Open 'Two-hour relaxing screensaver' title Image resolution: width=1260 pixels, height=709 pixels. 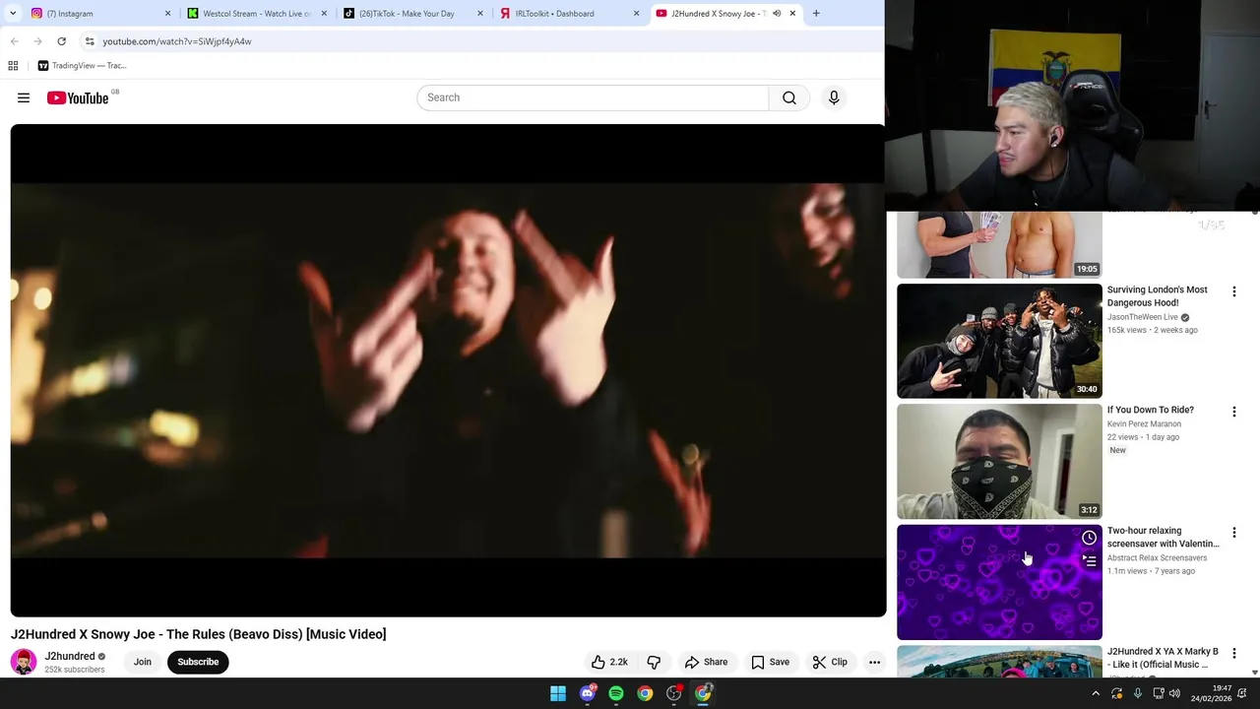pos(1164,537)
